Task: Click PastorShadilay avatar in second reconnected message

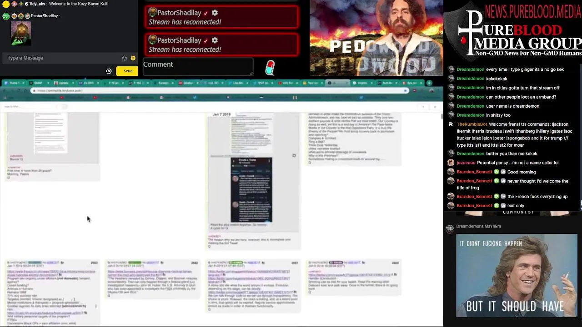Action: pos(153,40)
